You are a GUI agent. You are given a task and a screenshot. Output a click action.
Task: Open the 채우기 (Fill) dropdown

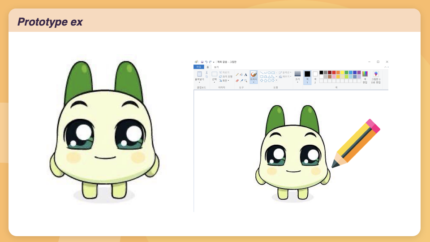[x=285, y=77]
